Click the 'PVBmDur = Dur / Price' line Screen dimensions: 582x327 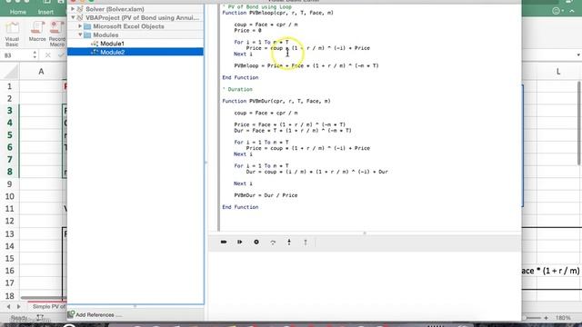[266, 195]
